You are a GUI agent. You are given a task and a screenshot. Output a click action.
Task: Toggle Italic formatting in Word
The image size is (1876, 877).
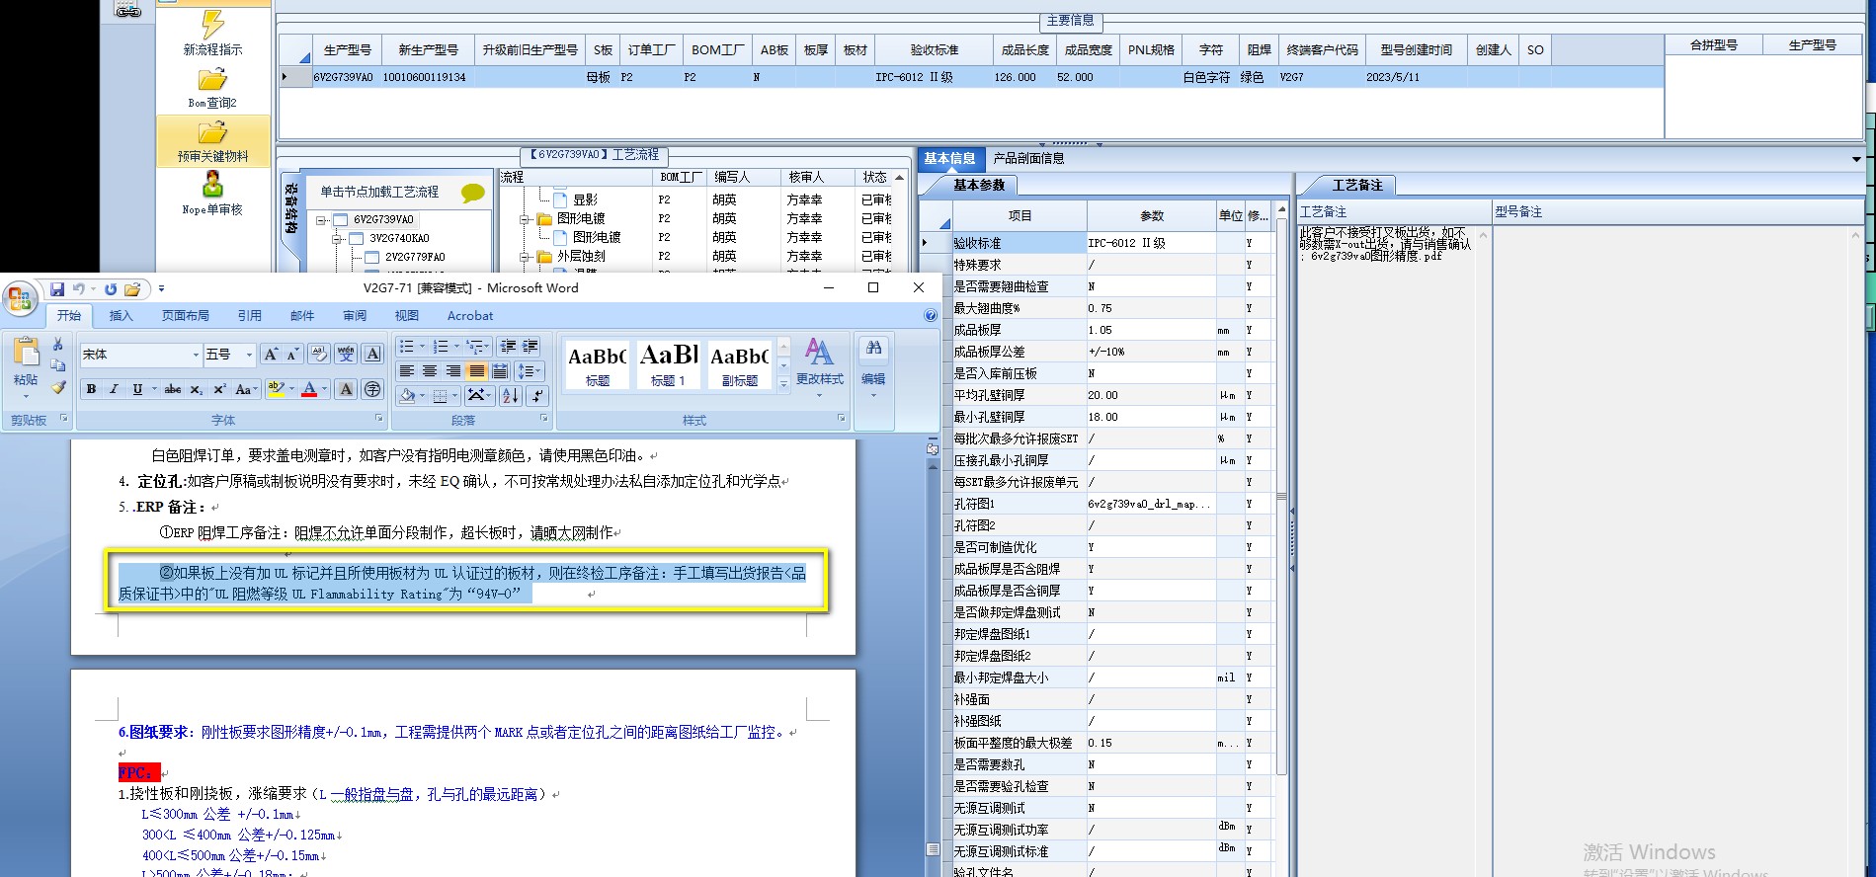pos(114,389)
